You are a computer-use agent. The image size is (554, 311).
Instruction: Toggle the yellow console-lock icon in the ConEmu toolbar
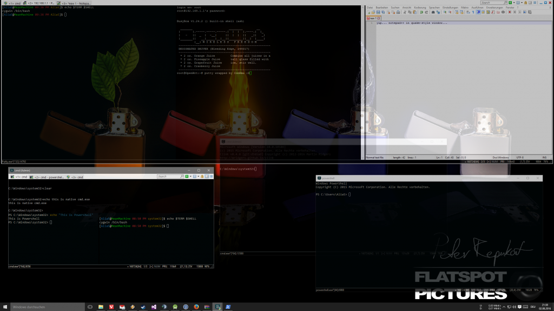click(202, 177)
